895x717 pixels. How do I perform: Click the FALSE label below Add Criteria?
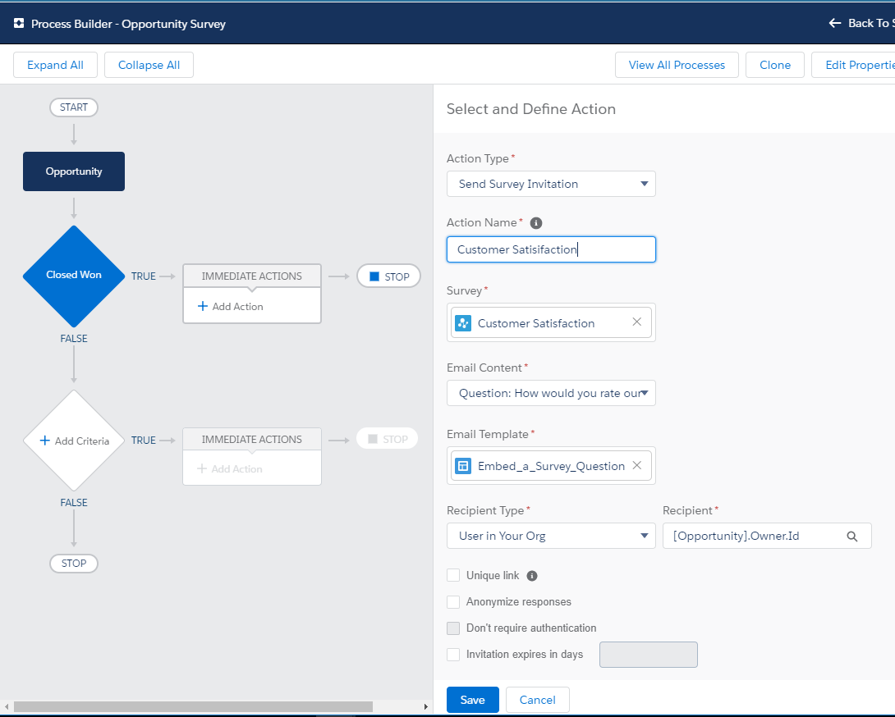pyautogui.click(x=74, y=503)
